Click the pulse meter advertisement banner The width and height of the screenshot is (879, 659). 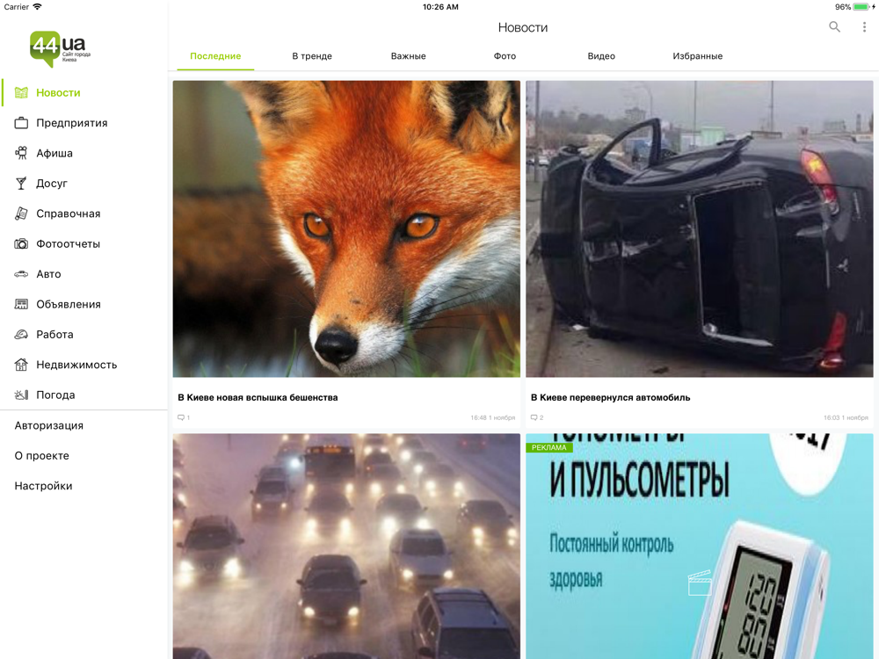coord(700,546)
